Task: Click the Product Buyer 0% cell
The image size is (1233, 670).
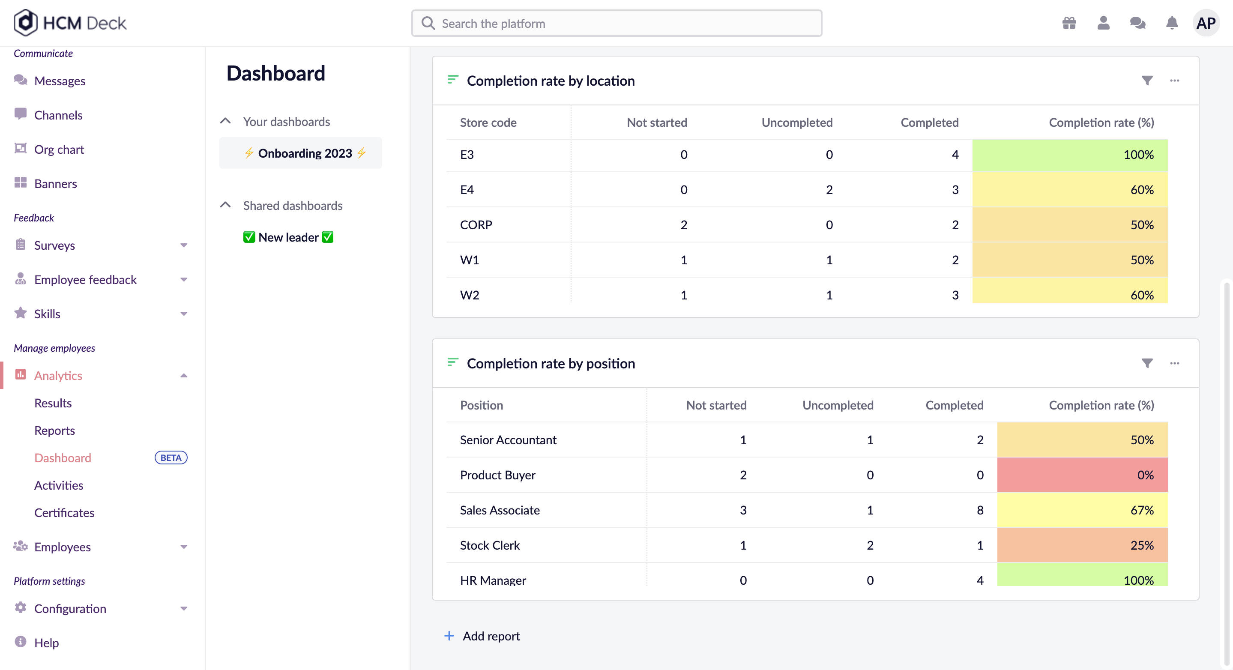Action: tap(1082, 475)
